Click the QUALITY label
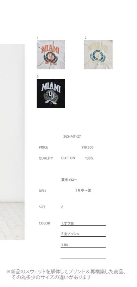 pyautogui.click(x=46, y=158)
